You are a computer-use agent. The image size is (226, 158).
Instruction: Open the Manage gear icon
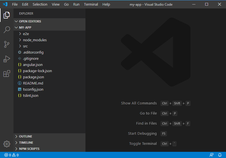coord(7,144)
